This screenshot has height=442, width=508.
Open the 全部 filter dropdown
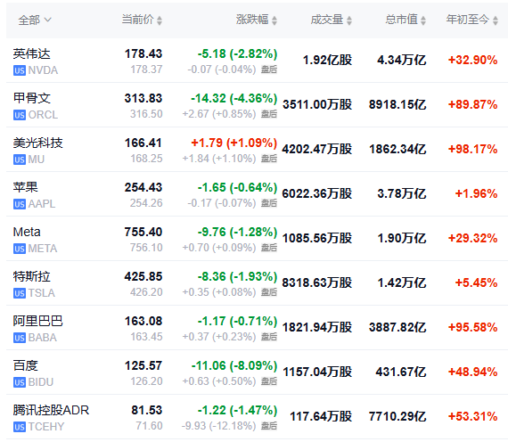(x=35, y=20)
